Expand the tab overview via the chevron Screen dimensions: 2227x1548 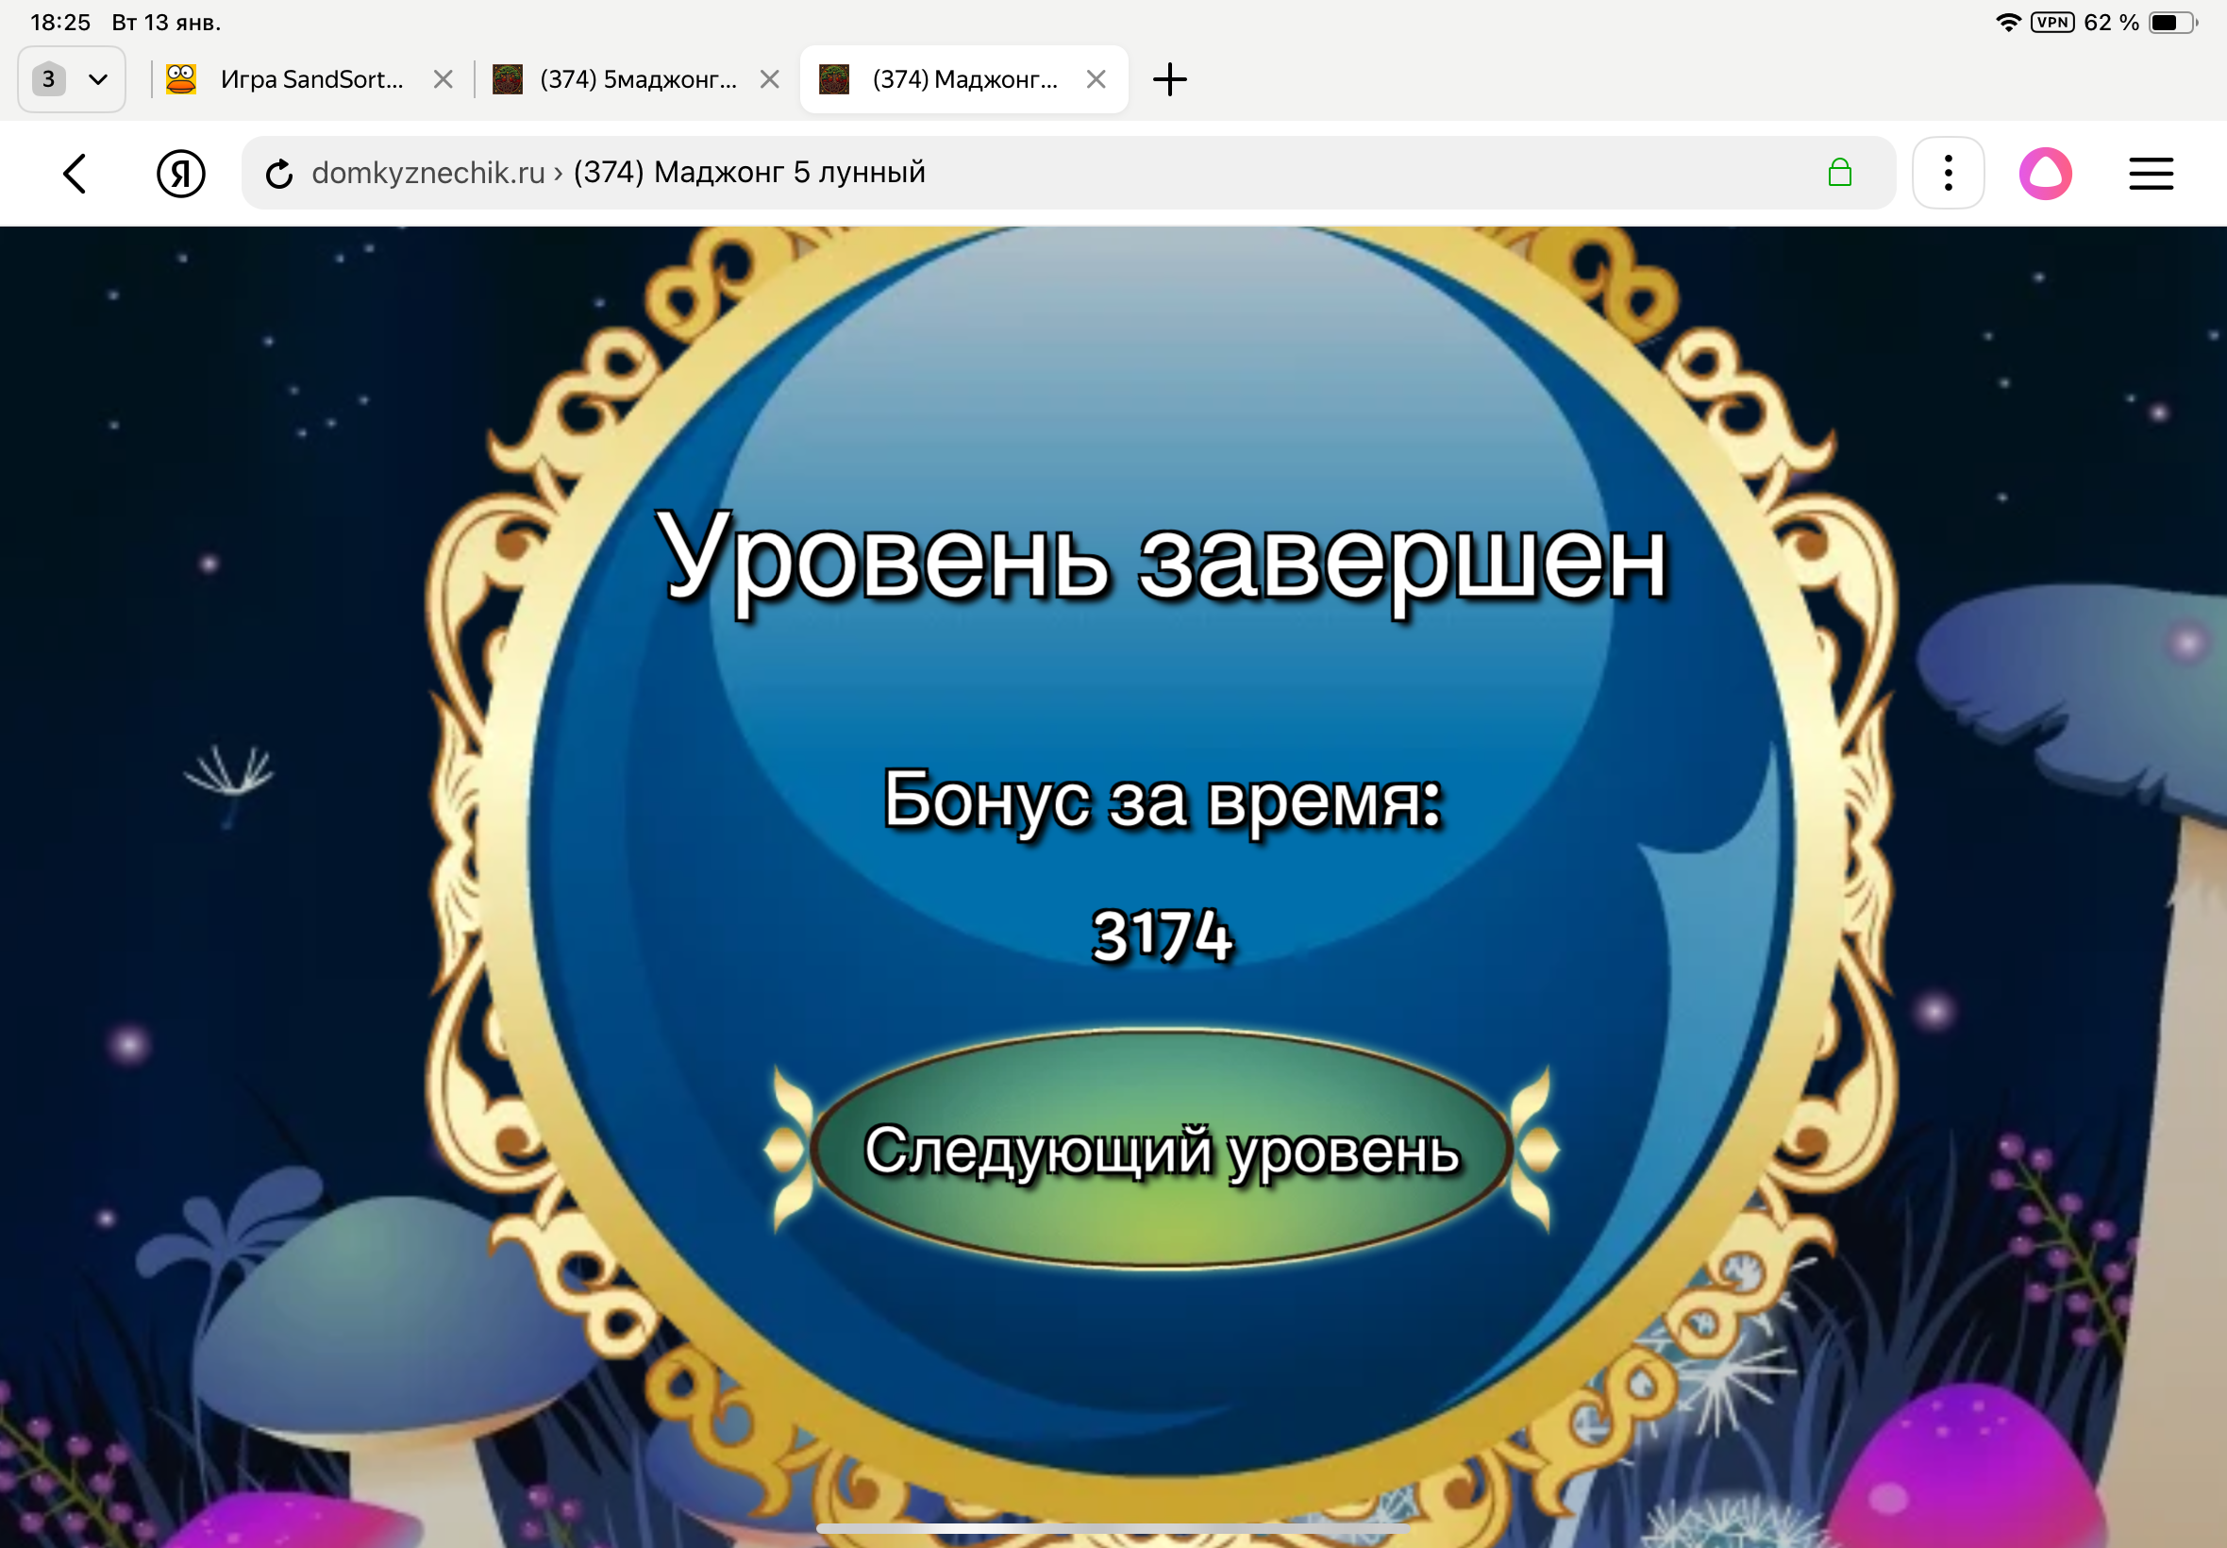100,78
